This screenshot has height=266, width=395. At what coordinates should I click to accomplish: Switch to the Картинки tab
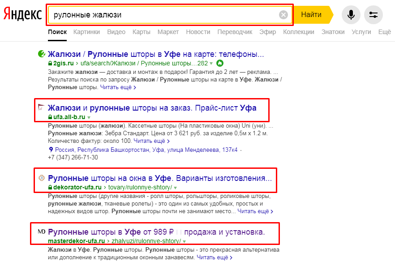click(87, 32)
